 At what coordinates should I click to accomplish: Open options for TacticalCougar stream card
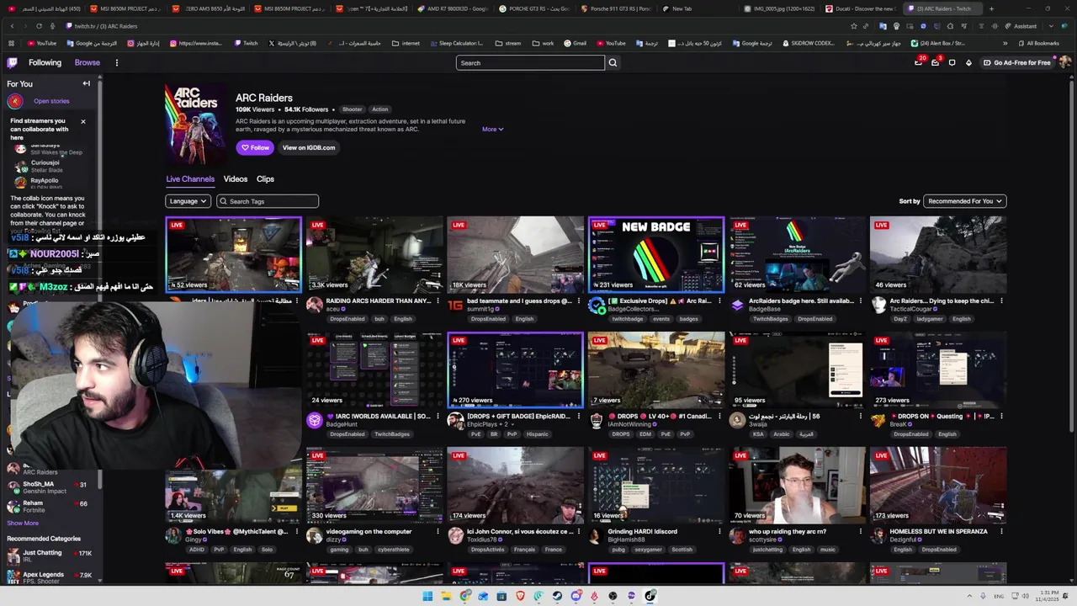click(x=1000, y=300)
